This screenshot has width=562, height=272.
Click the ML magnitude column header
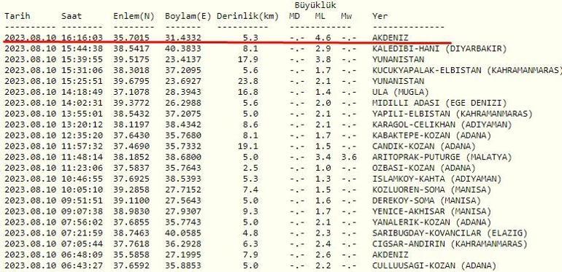(320, 16)
